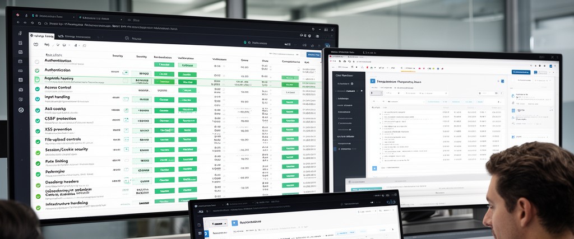The image size is (574, 239).
Task: Toggle the green check beside File upload controls
Action: pyautogui.click(x=38, y=142)
